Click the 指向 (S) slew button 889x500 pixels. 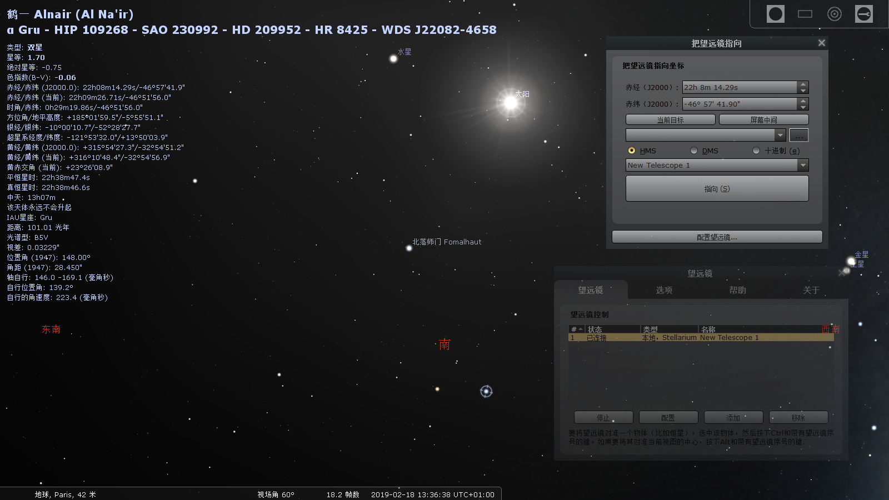click(717, 188)
